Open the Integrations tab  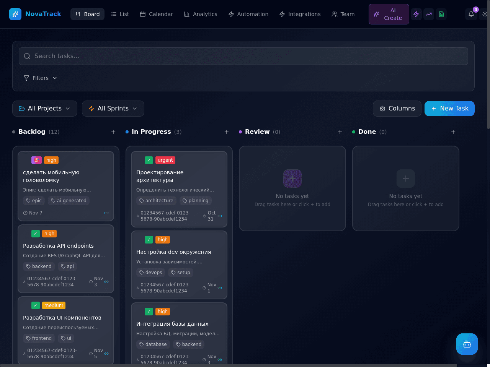pyautogui.click(x=300, y=14)
